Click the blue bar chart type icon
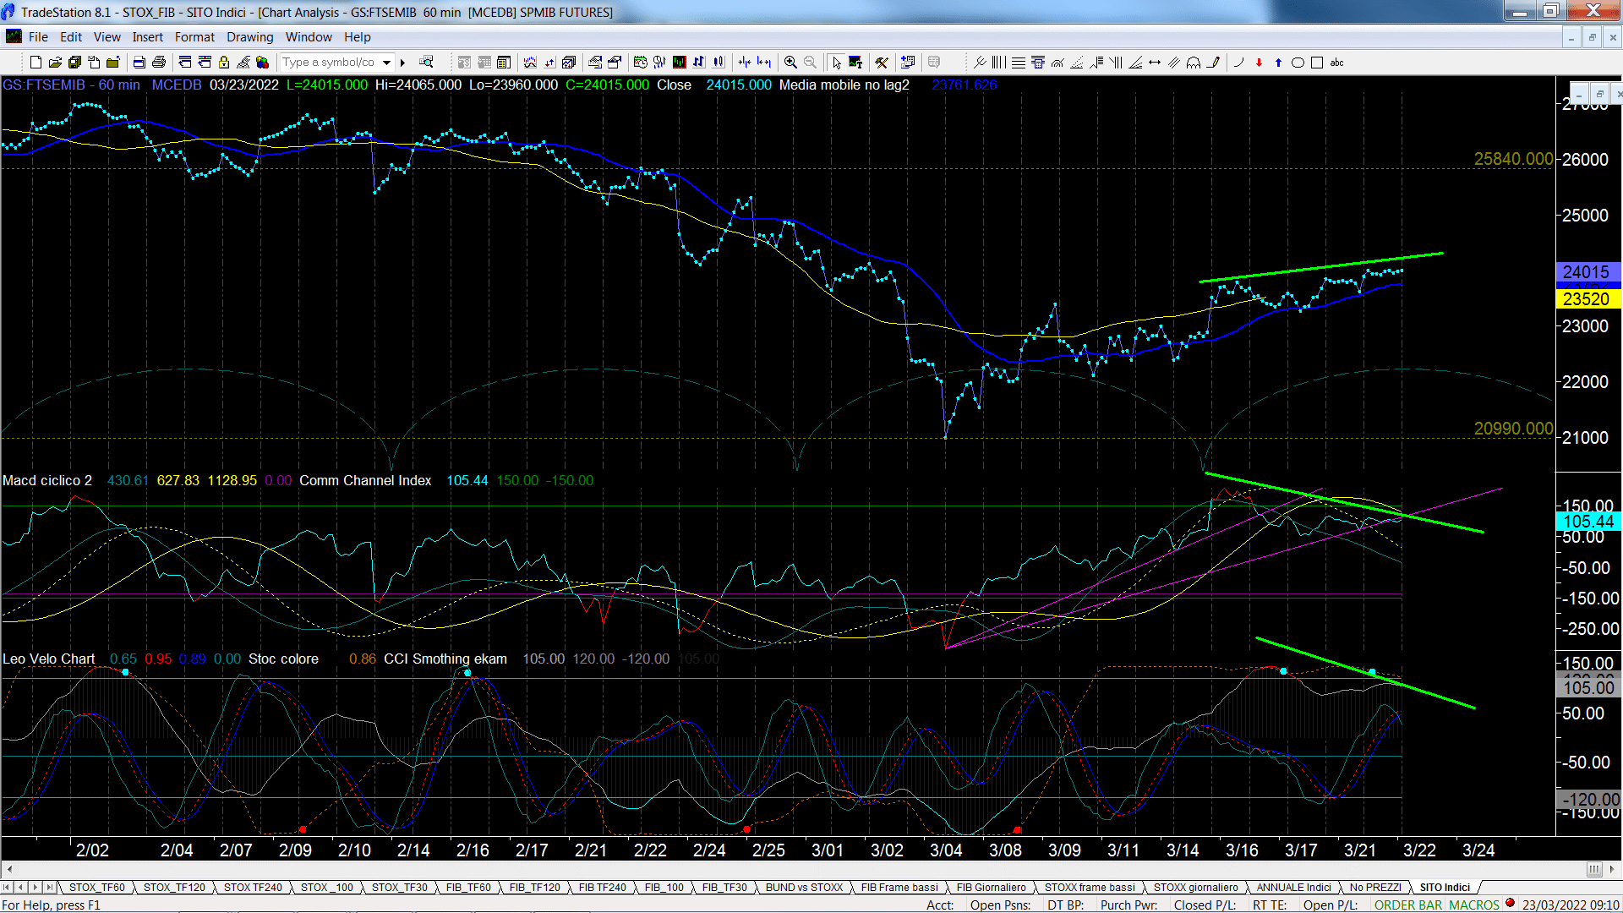This screenshot has height=913, width=1623. (x=699, y=63)
